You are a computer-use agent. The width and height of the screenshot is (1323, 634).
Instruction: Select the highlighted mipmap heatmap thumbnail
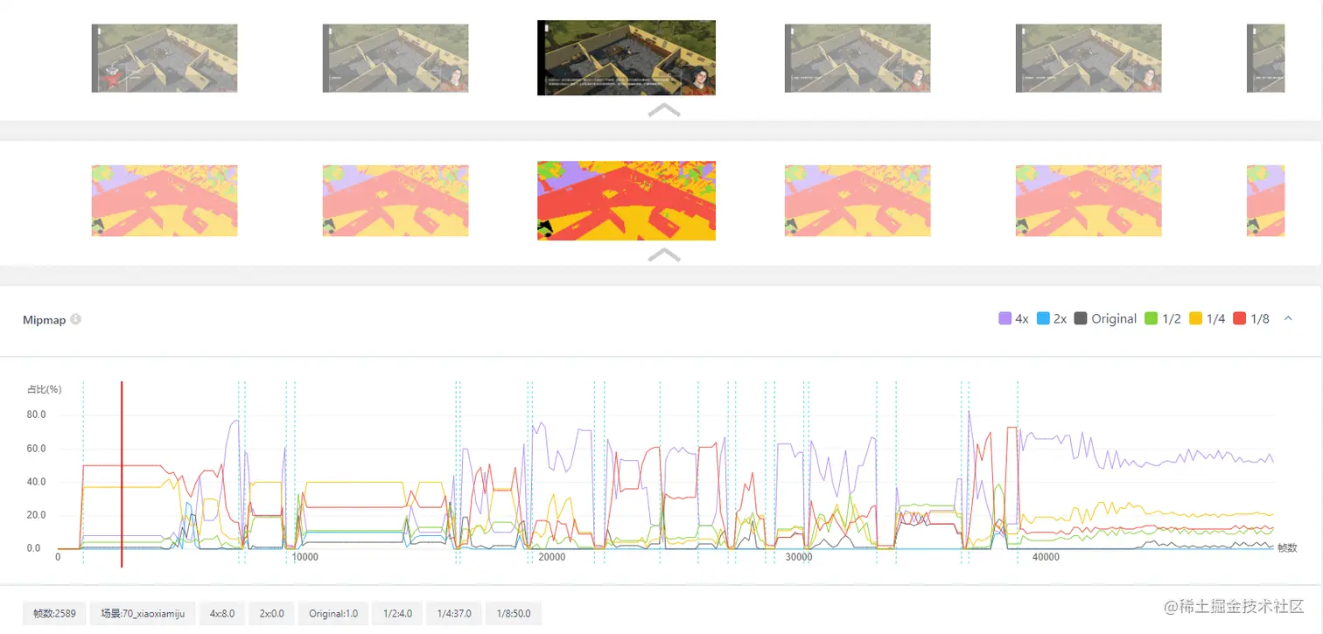point(626,200)
